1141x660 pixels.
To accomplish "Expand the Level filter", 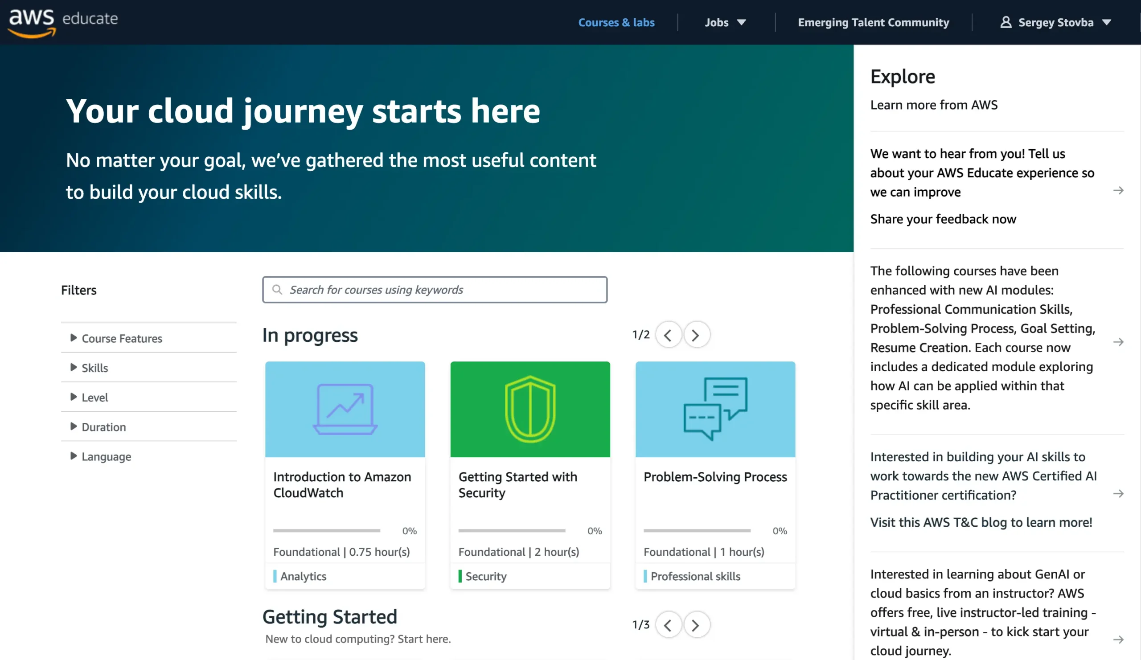I will [x=148, y=398].
